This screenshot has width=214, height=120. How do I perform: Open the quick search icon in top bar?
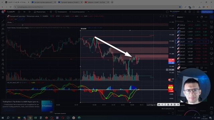click(x=185, y=12)
